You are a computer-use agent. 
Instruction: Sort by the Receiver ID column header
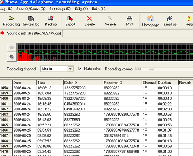tap(122, 83)
